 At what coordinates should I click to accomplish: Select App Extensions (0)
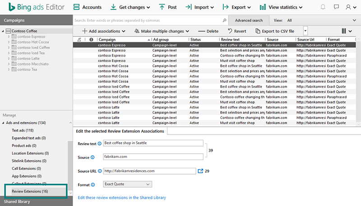pyautogui.click(x=27, y=176)
